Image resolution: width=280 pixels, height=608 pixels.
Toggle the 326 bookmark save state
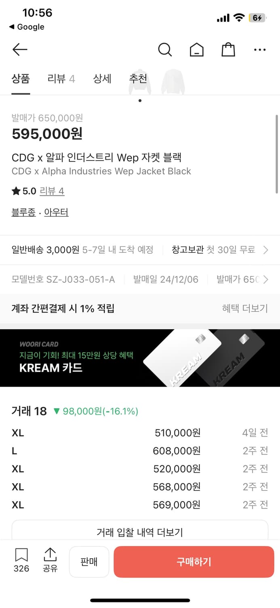point(21,561)
